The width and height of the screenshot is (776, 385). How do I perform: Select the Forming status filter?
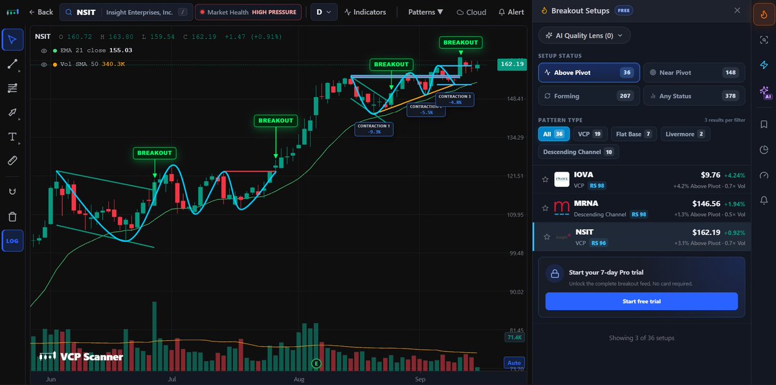[589, 96]
